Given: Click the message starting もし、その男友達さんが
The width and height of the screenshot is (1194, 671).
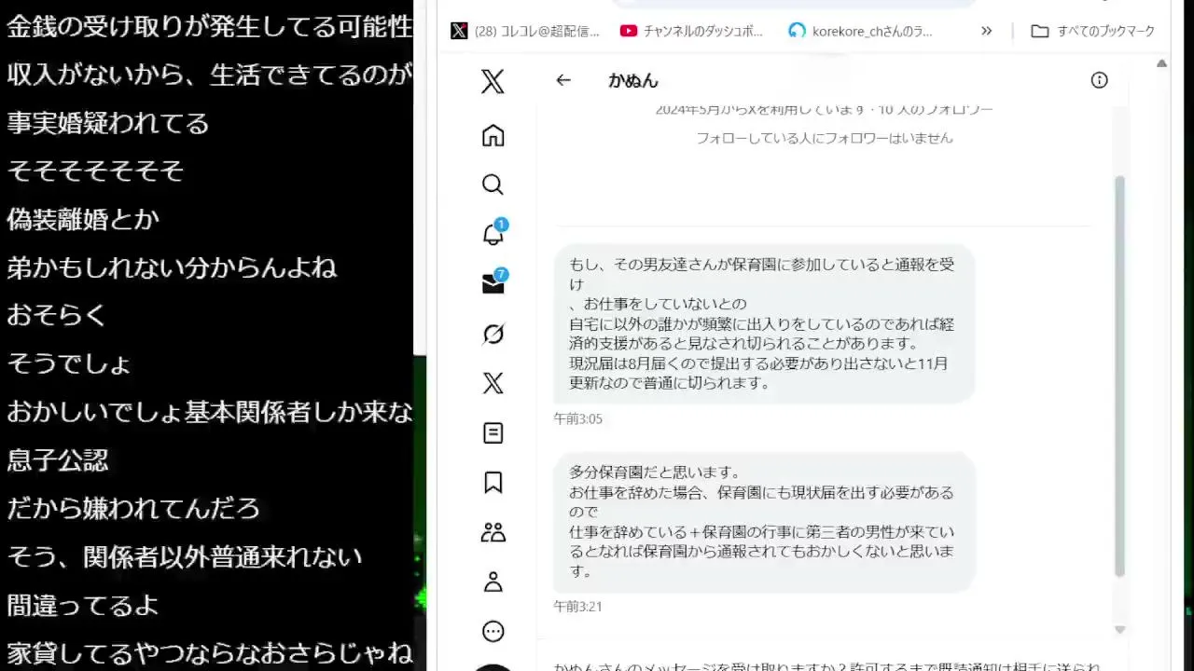Looking at the screenshot, I should (x=764, y=323).
